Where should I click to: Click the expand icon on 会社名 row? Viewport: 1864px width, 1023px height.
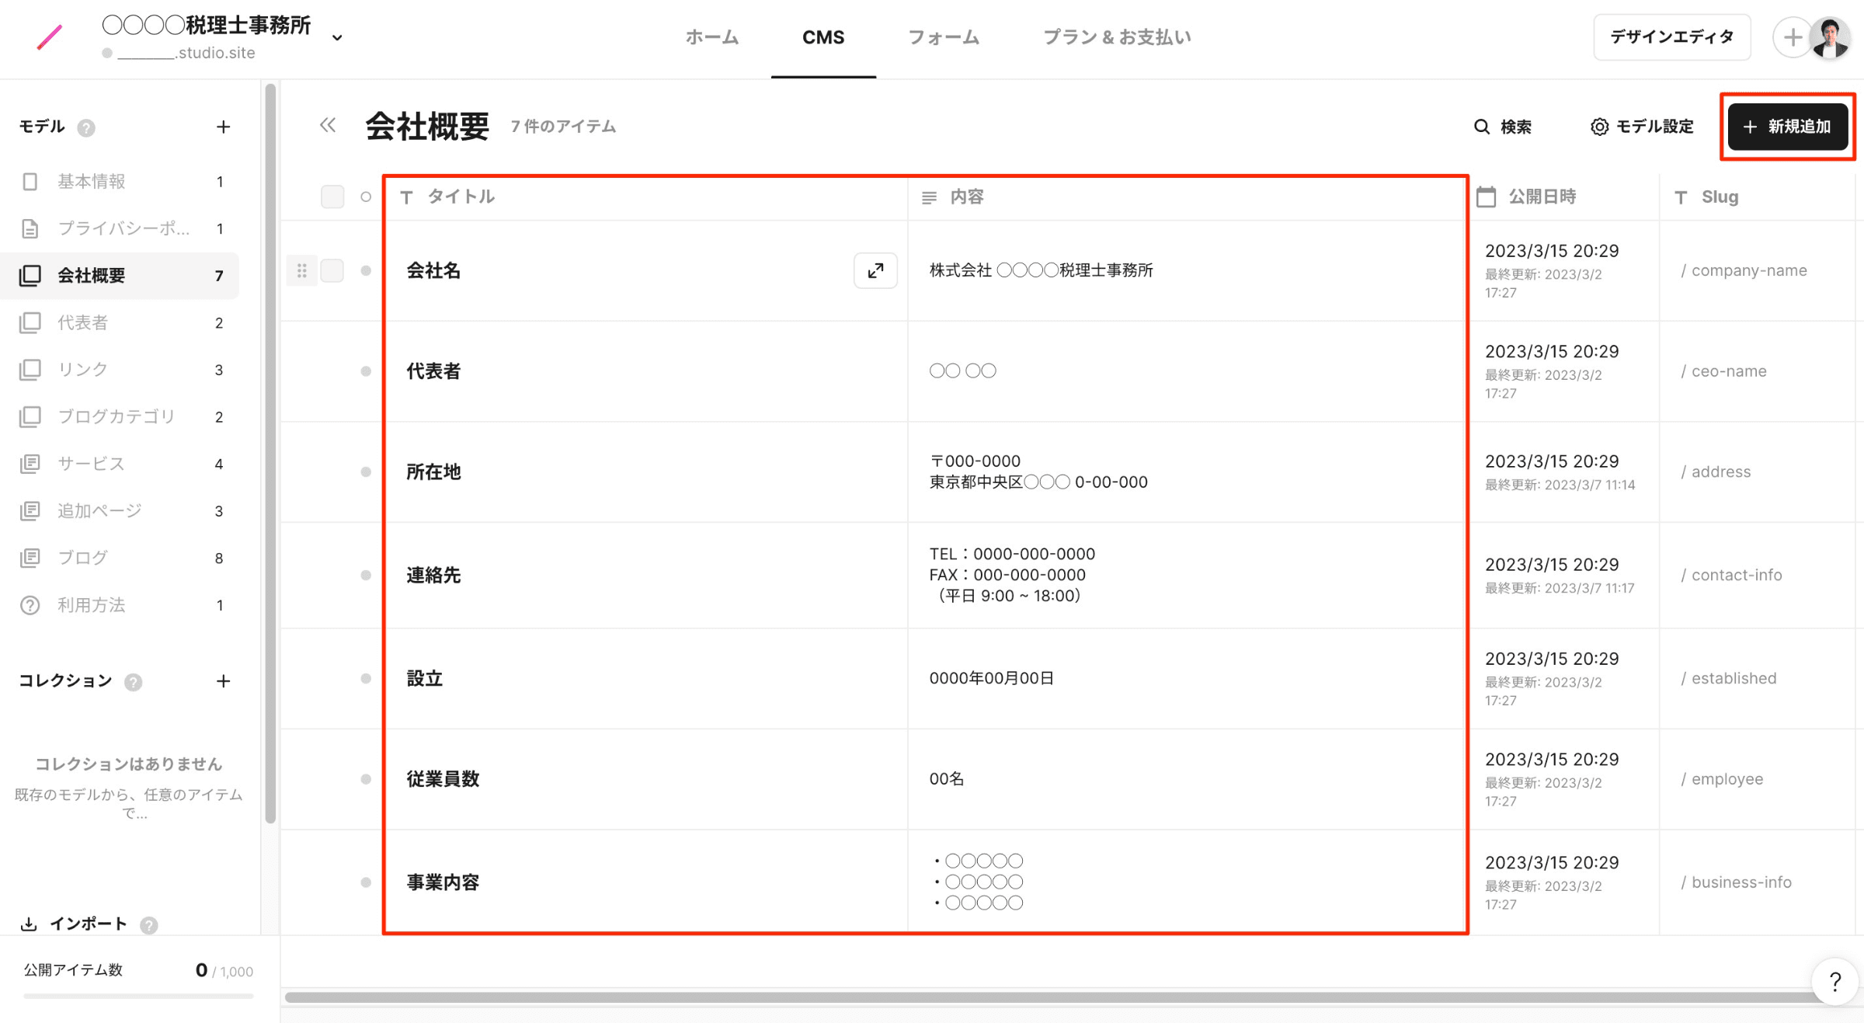pyautogui.click(x=875, y=270)
